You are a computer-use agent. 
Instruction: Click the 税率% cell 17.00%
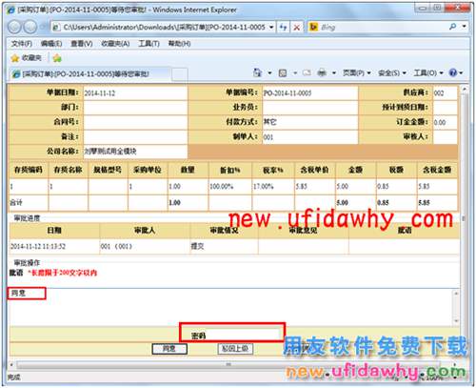coord(273,186)
